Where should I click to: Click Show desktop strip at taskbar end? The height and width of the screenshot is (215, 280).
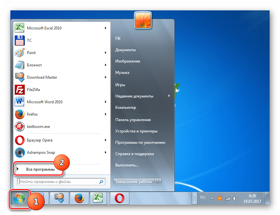click(267, 198)
